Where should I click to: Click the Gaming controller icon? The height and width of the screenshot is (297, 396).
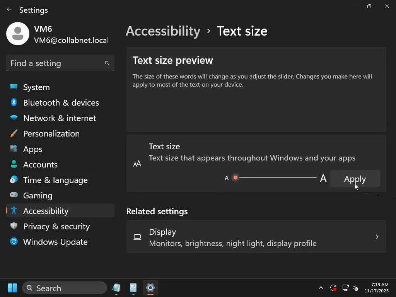tap(14, 195)
